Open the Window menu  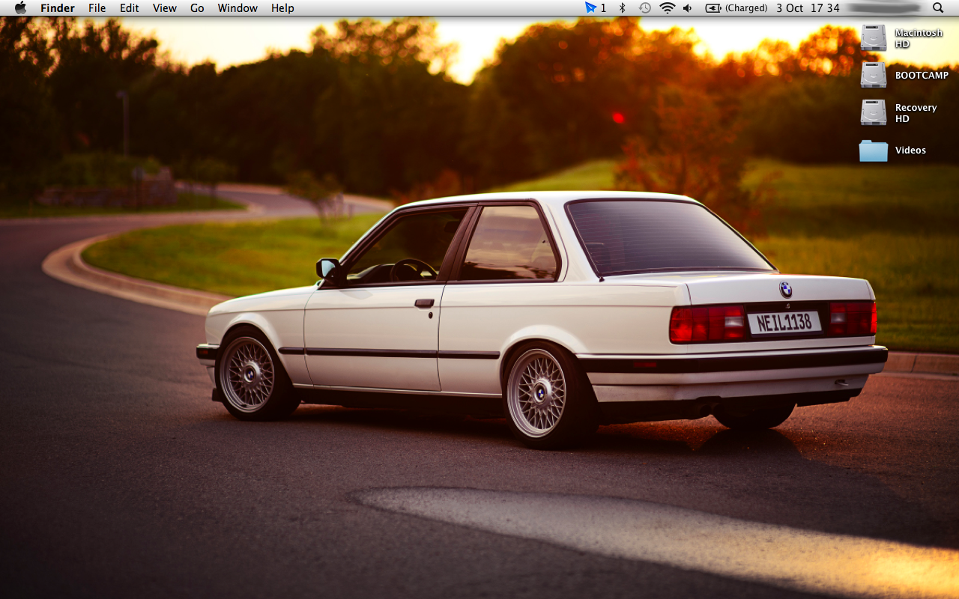click(238, 8)
